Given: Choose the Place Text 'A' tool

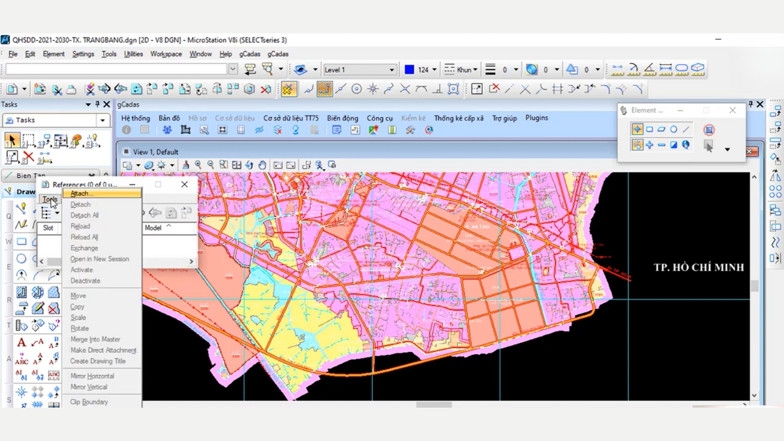Looking at the screenshot, I should 21,343.
